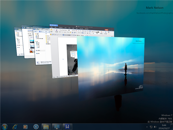Launch Internet Explorer from the taskbar
This screenshot has height=130, width=173.
[x=15, y=126]
